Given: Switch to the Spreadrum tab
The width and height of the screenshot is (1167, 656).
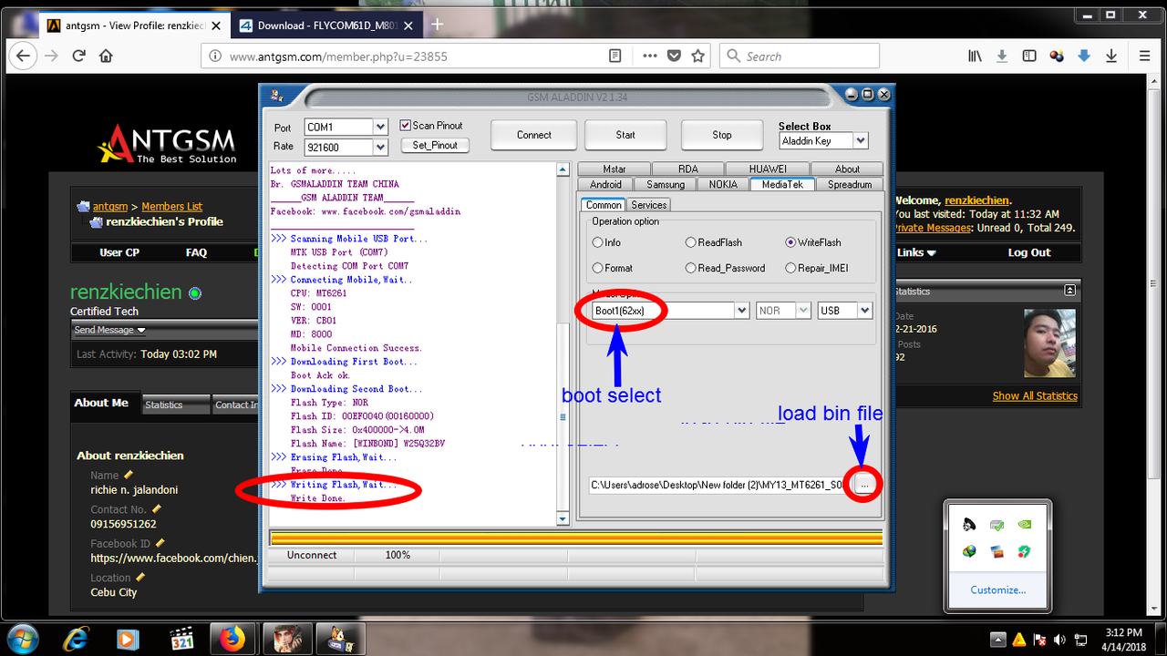Looking at the screenshot, I should (850, 184).
